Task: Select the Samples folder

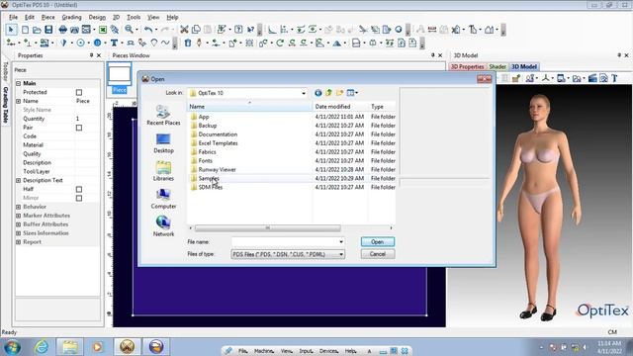Action: (x=209, y=178)
